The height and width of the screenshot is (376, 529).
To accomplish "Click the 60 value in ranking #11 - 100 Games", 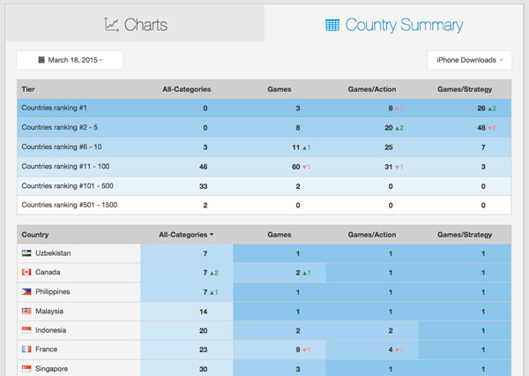I will (x=296, y=167).
